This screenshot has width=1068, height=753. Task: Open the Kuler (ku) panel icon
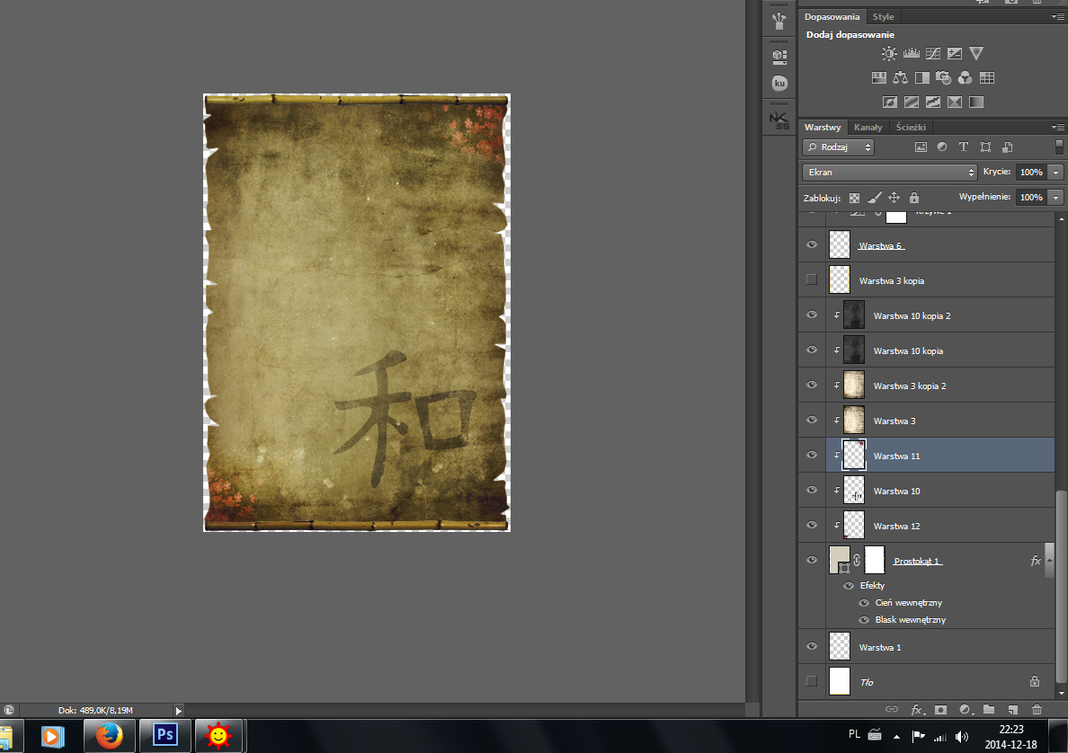click(x=779, y=83)
